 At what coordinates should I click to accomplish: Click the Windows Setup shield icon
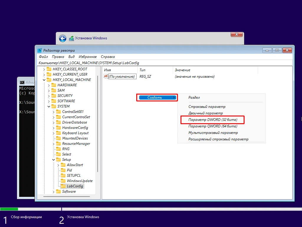click(71, 38)
